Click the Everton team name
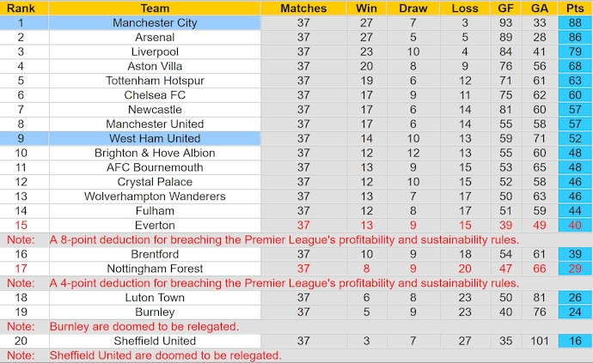This screenshot has height=363, width=593. [x=155, y=225]
